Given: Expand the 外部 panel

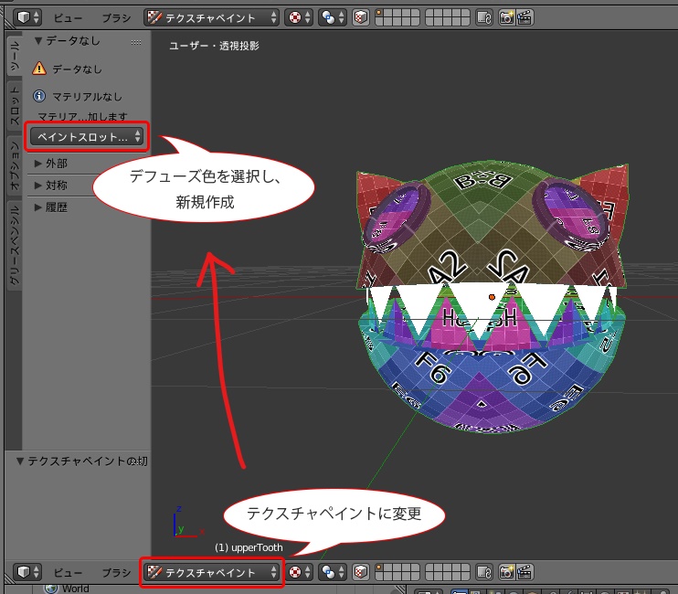Looking at the screenshot, I should pyautogui.click(x=50, y=163).
